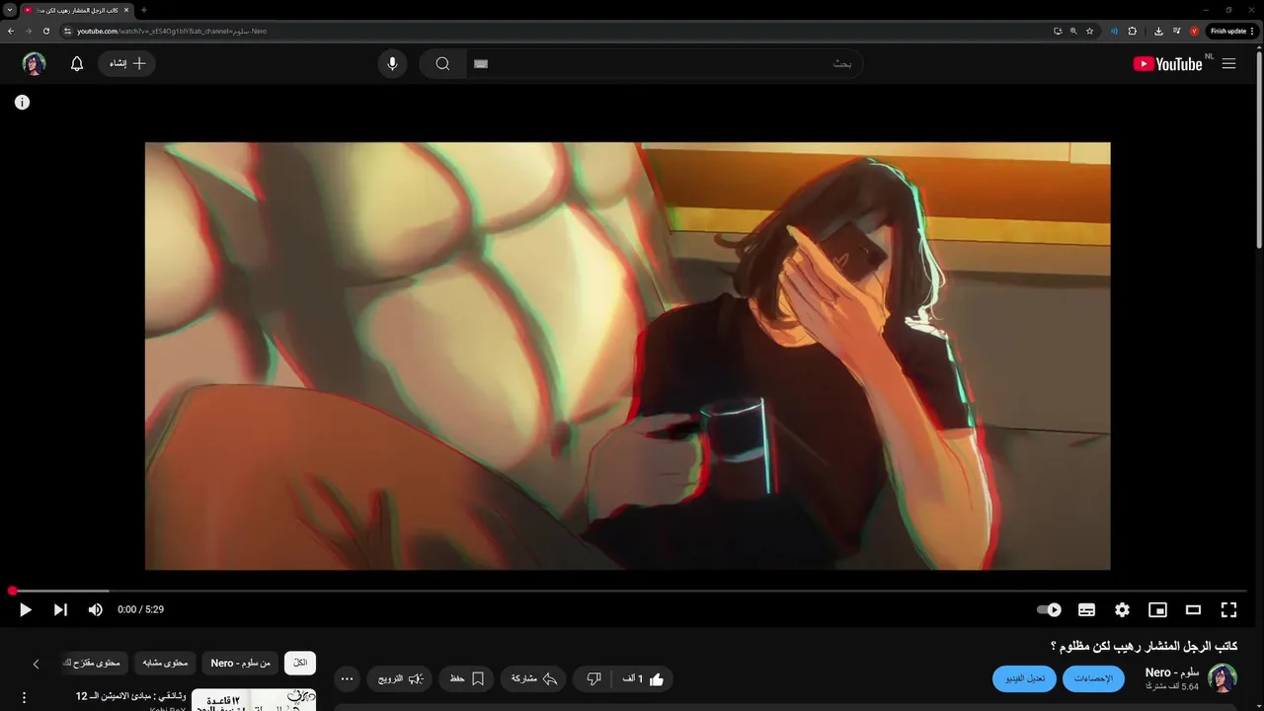
Task: Switch to miniplayer mode
Action: (1157, 610)
